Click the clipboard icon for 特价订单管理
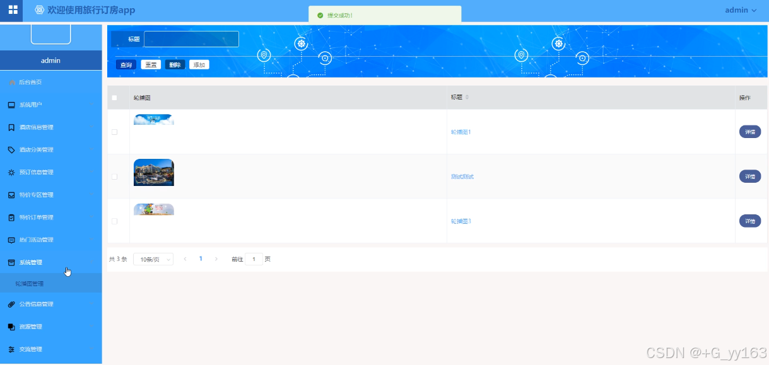Viewport: 769px width, 365px height. tap(11, 217)
